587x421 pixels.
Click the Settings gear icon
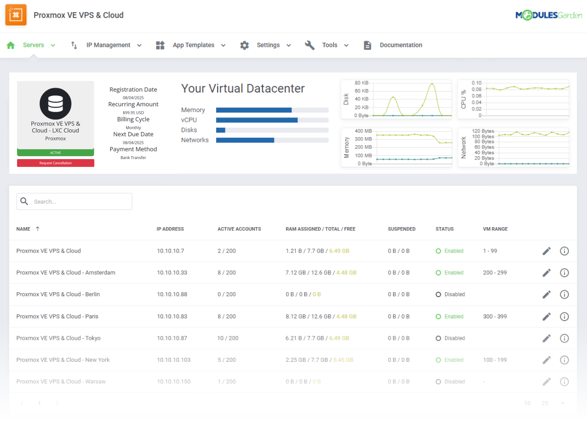pyautogui.click(x=245, y=45)
